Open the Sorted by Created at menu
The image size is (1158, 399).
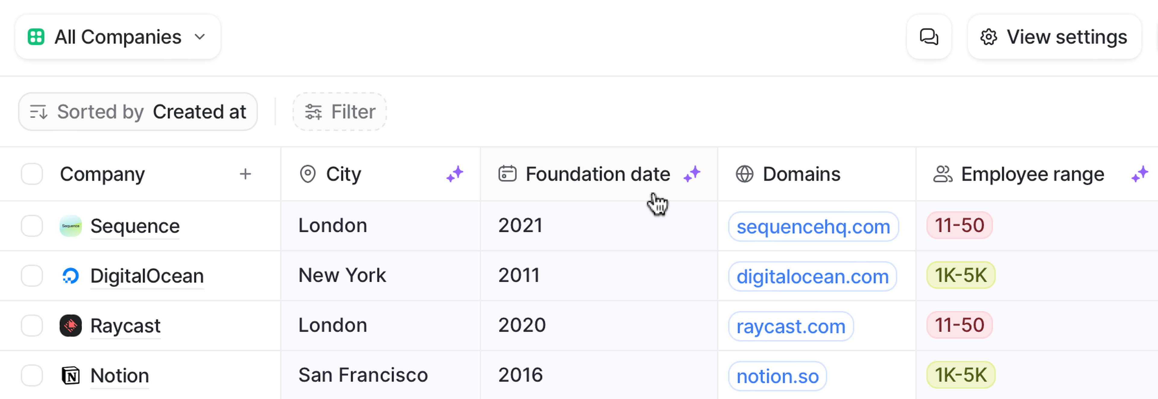coord(138,112)
